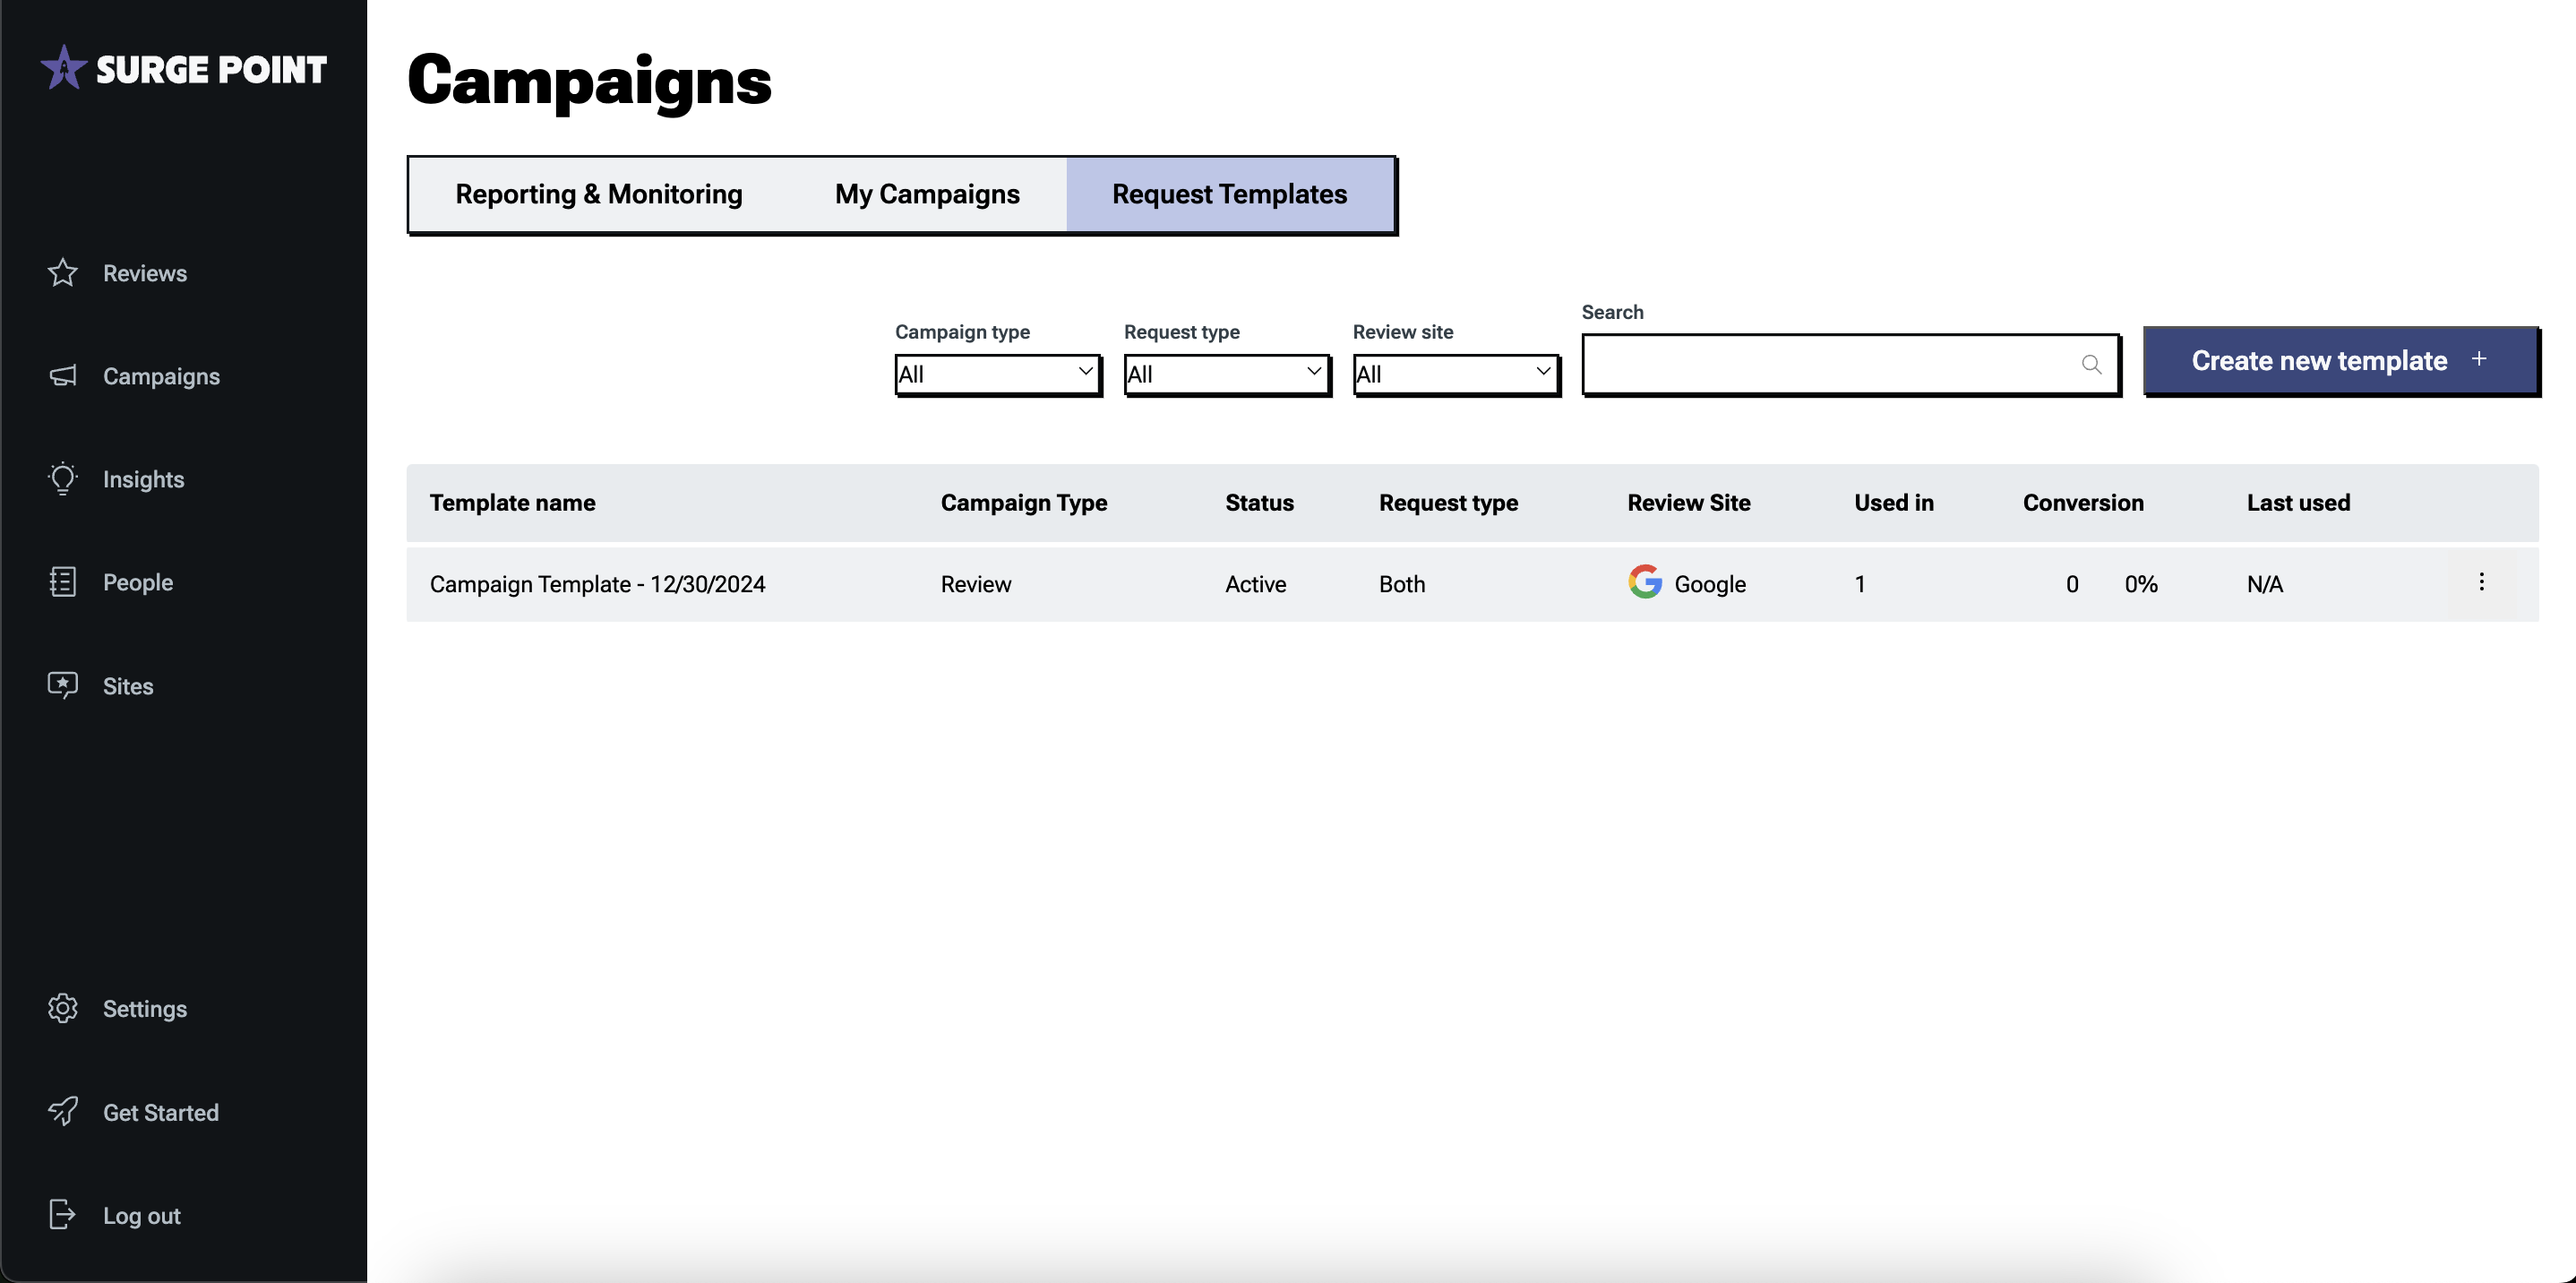The width and height of the screenshot is (2576, 1283).
Task: Open Insights via the lightbulb icon
Action: click(63, 478)
